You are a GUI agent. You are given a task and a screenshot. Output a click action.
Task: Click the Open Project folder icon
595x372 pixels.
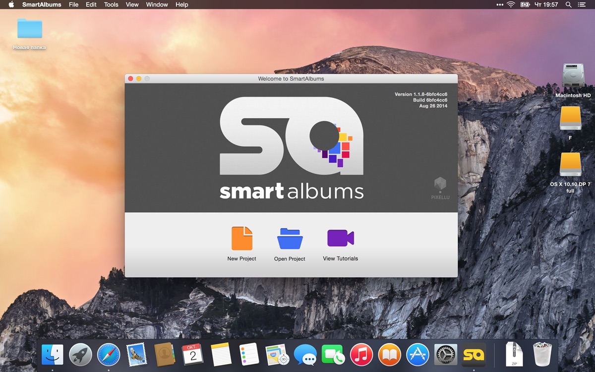pos(290,239)
